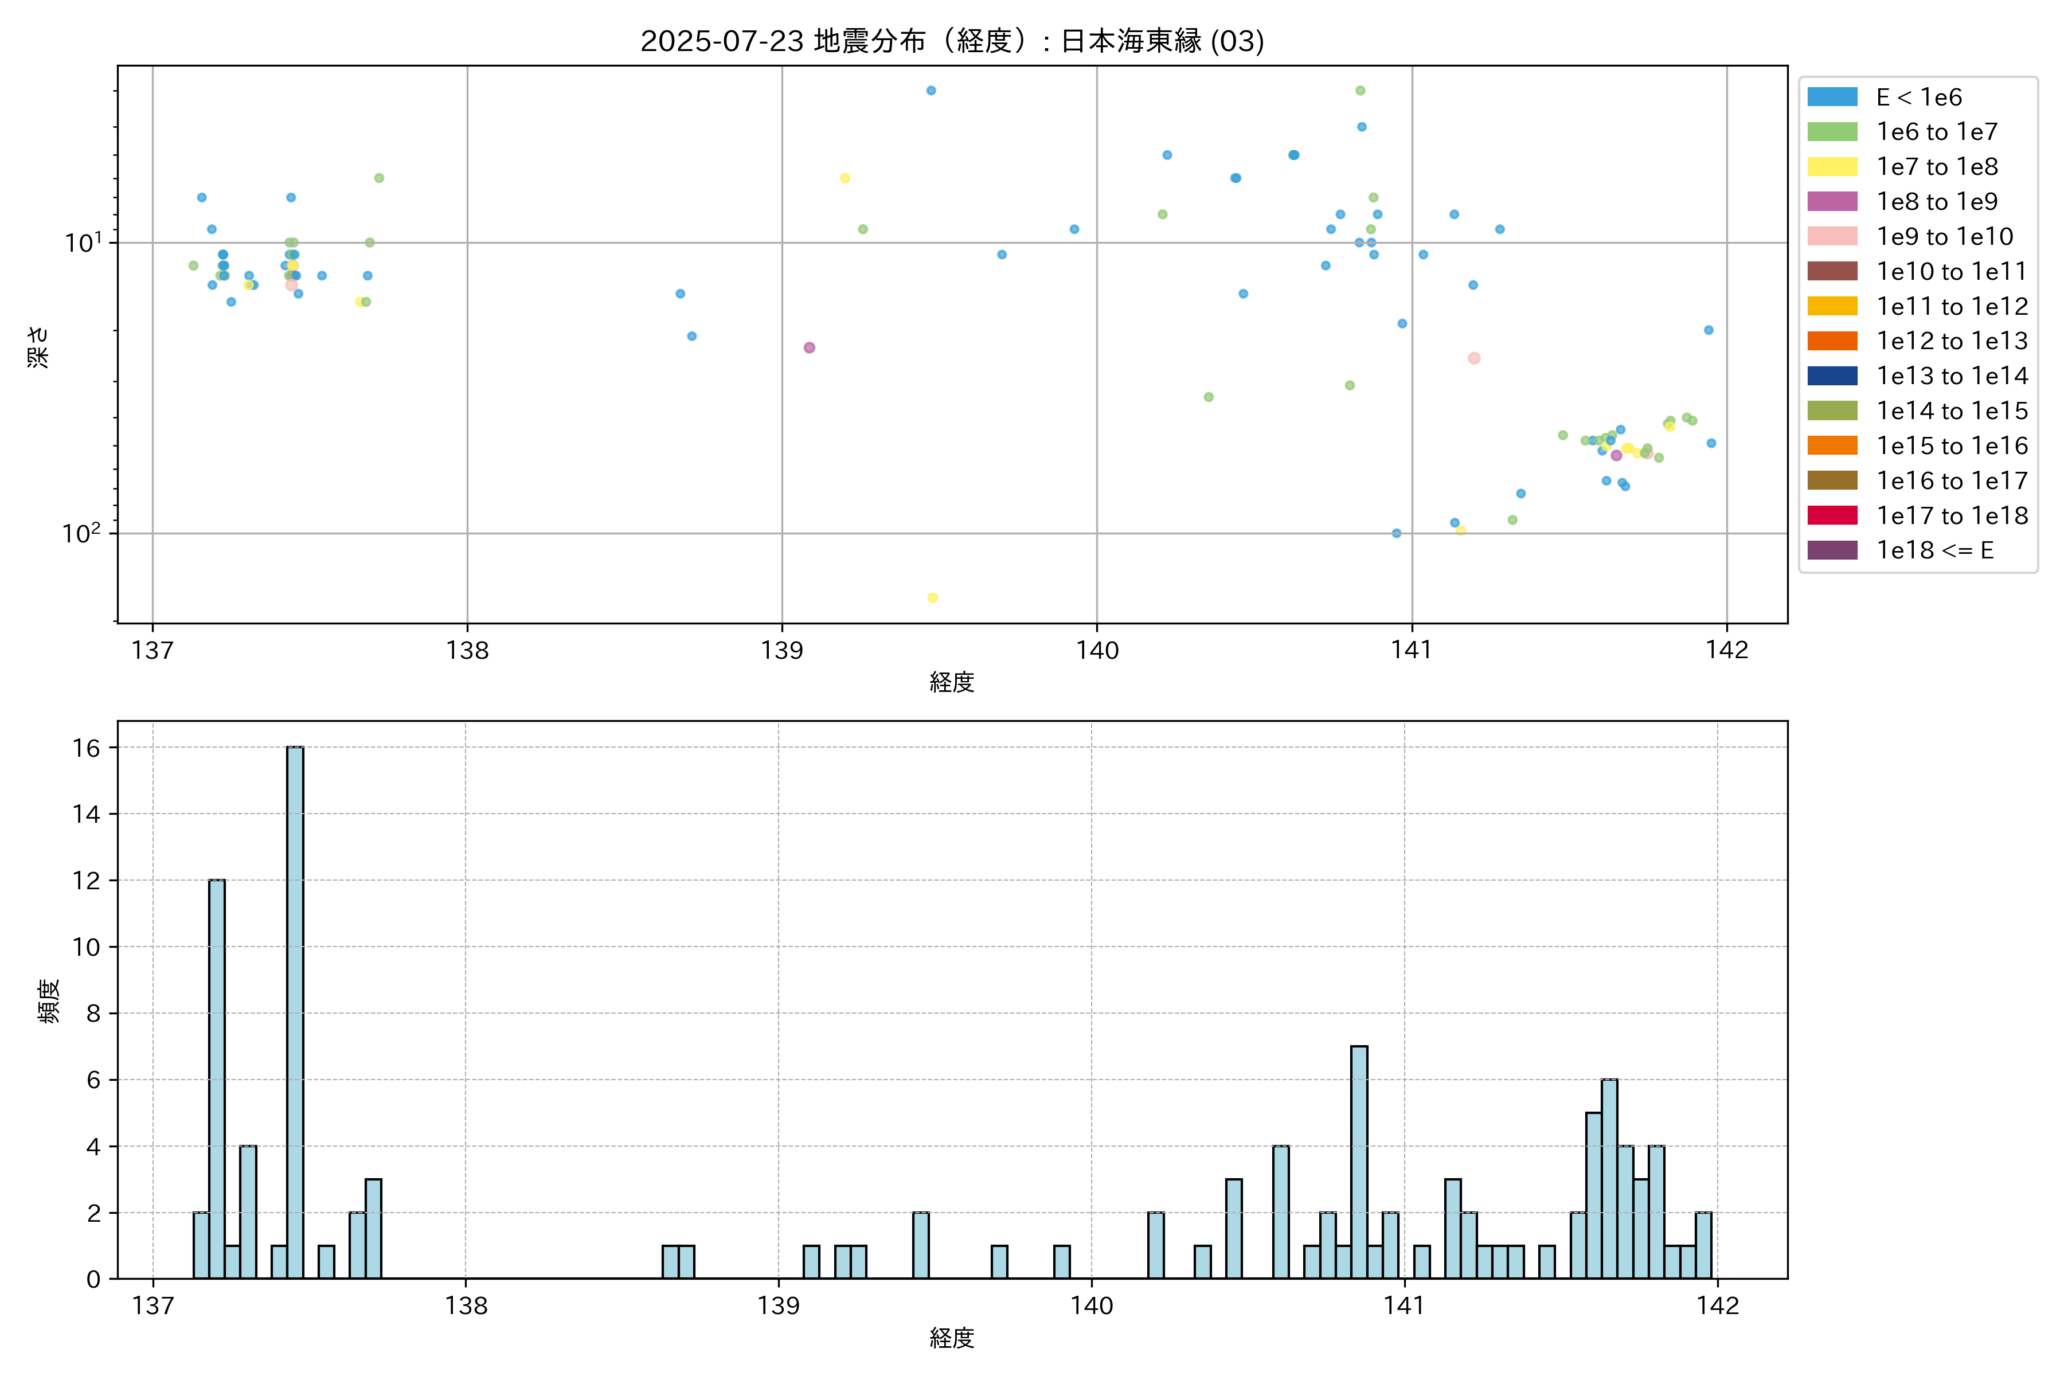Click the purple scatter point near longitude 139
The height and width of the screenshot is (1376, 2064).
point(809,347)
